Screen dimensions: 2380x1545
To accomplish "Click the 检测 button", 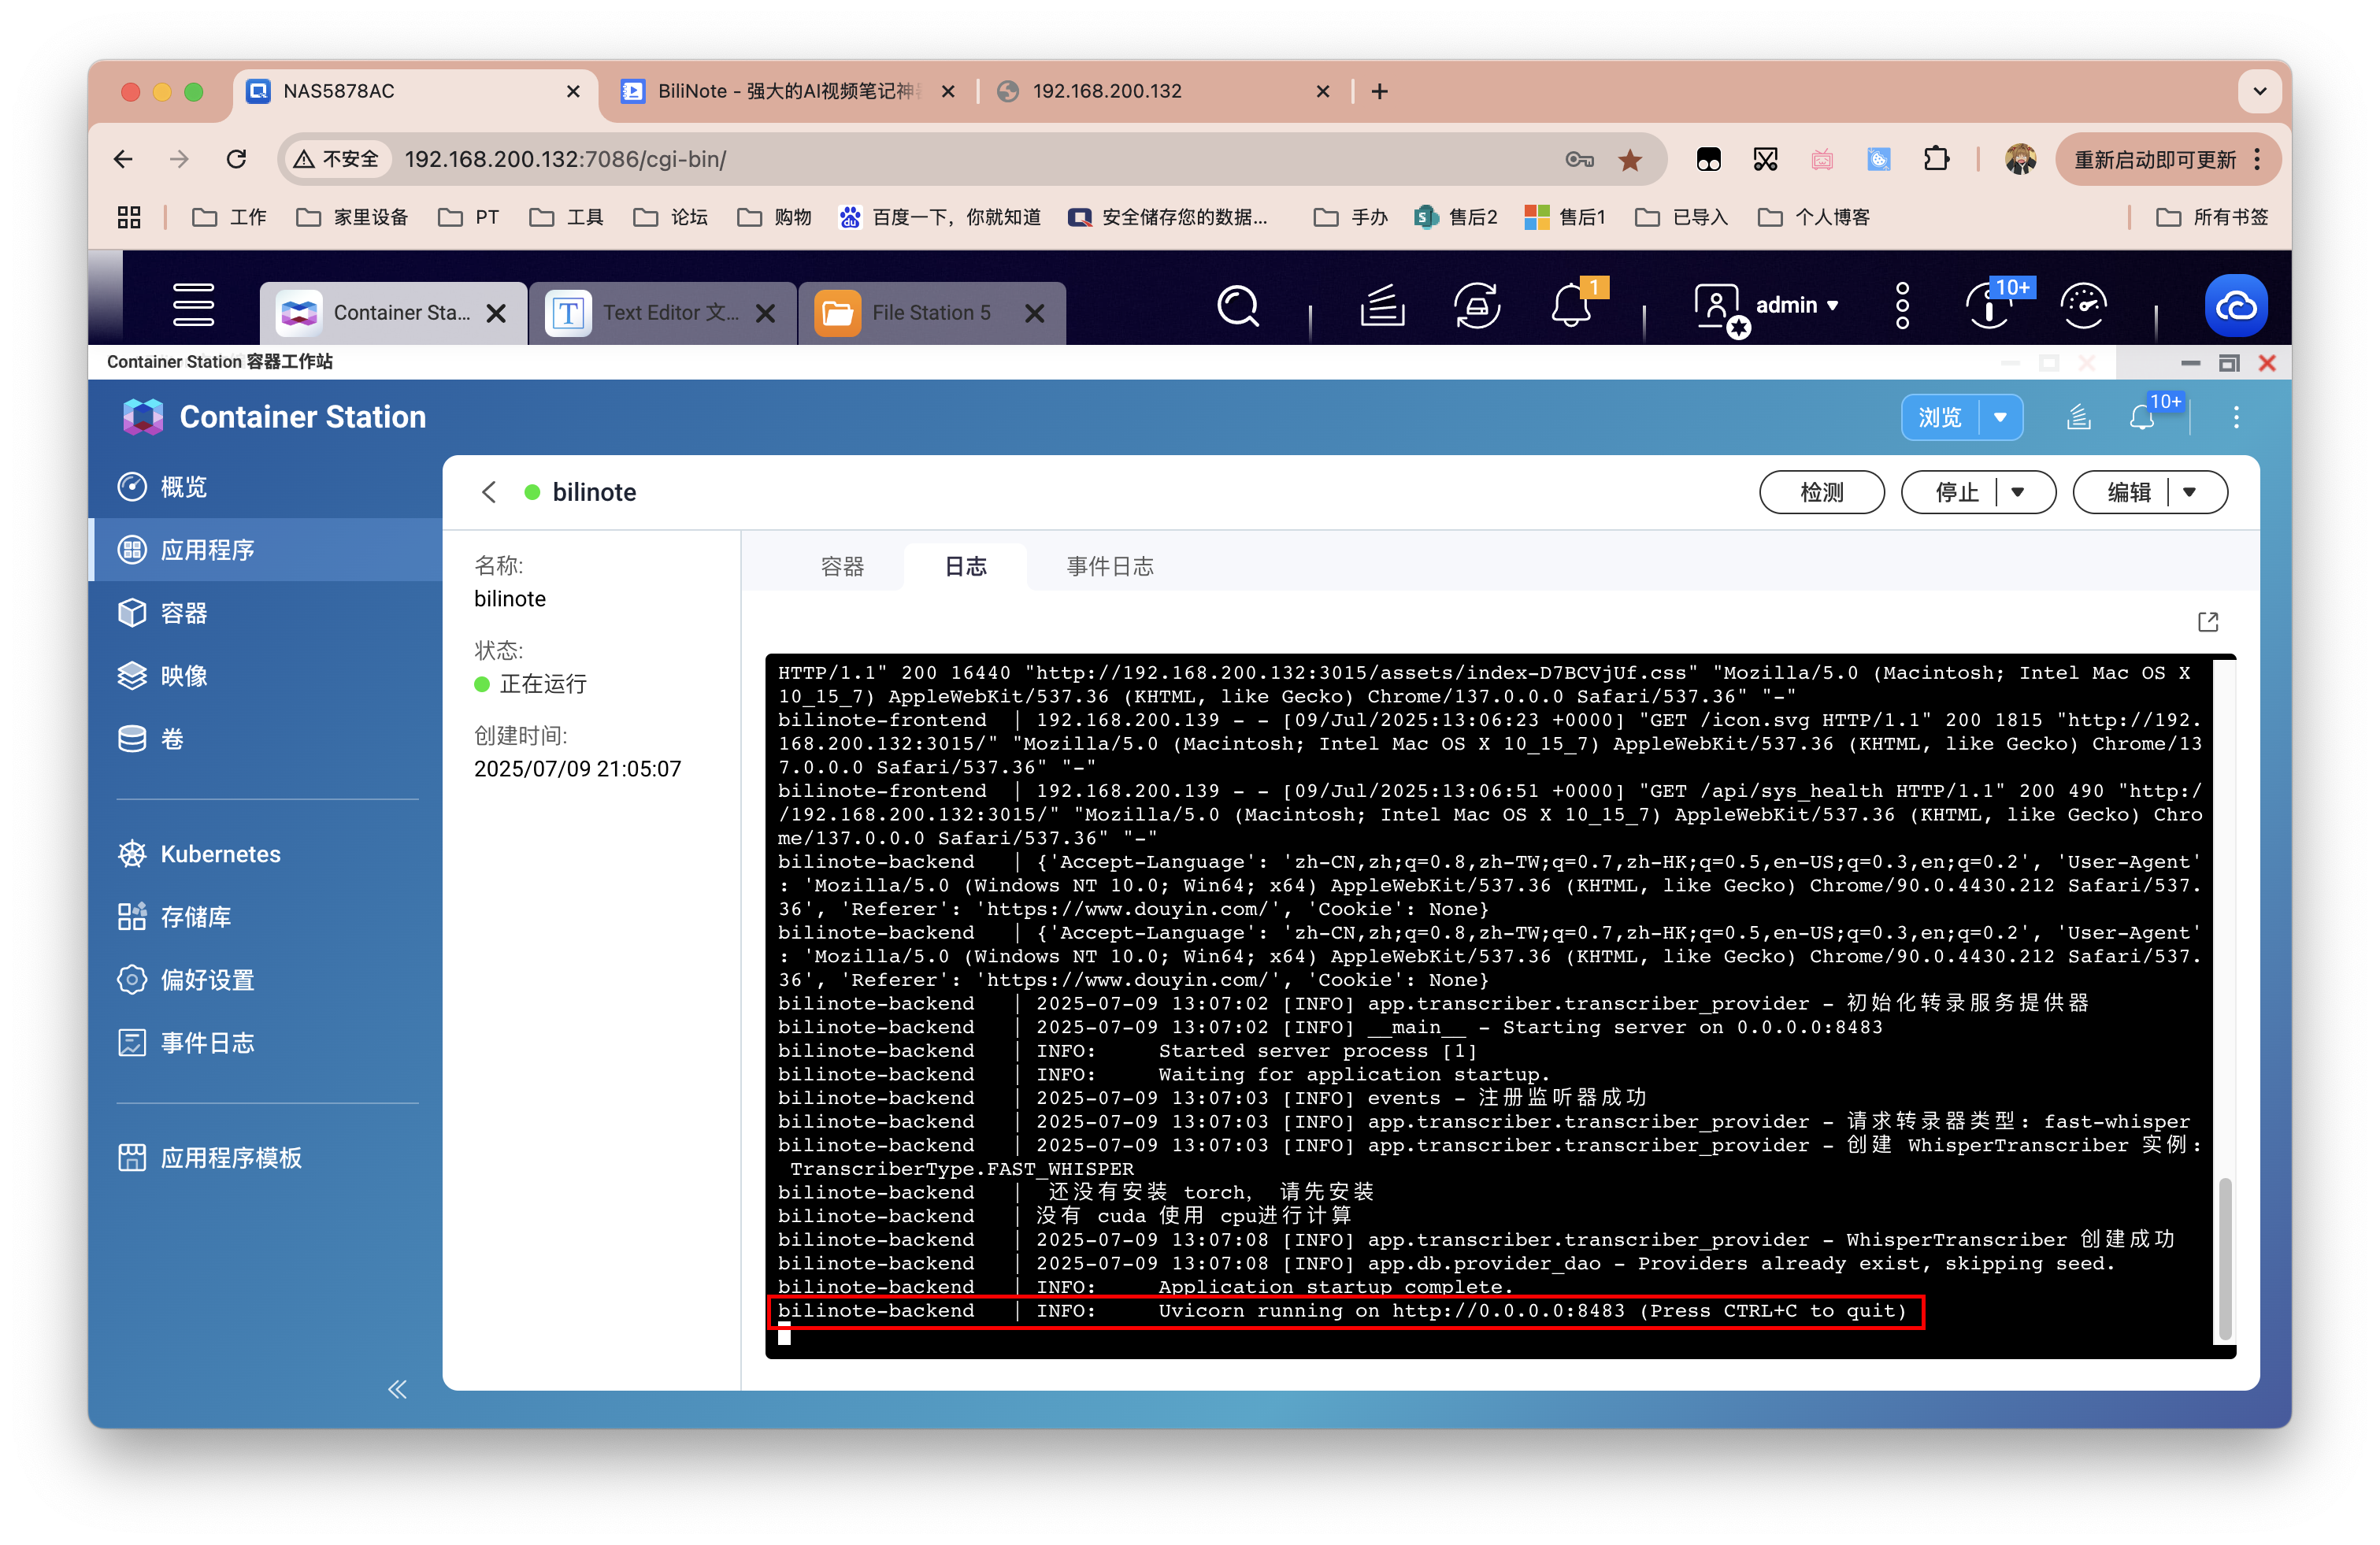I will (x=1820, y=492).
